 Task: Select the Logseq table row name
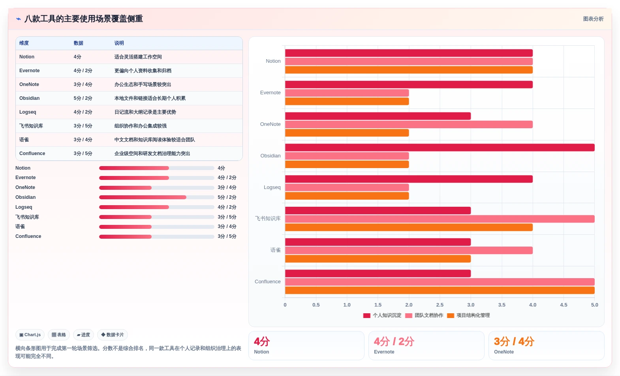pos(28,112)
